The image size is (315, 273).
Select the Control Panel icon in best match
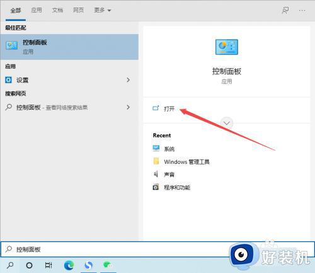pos(12,45)
